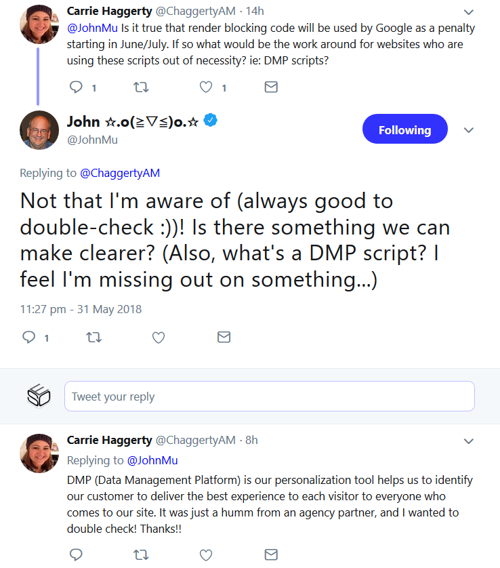Like John's main tweet
Screen dimensions: 500x568
tap(159, 337)
